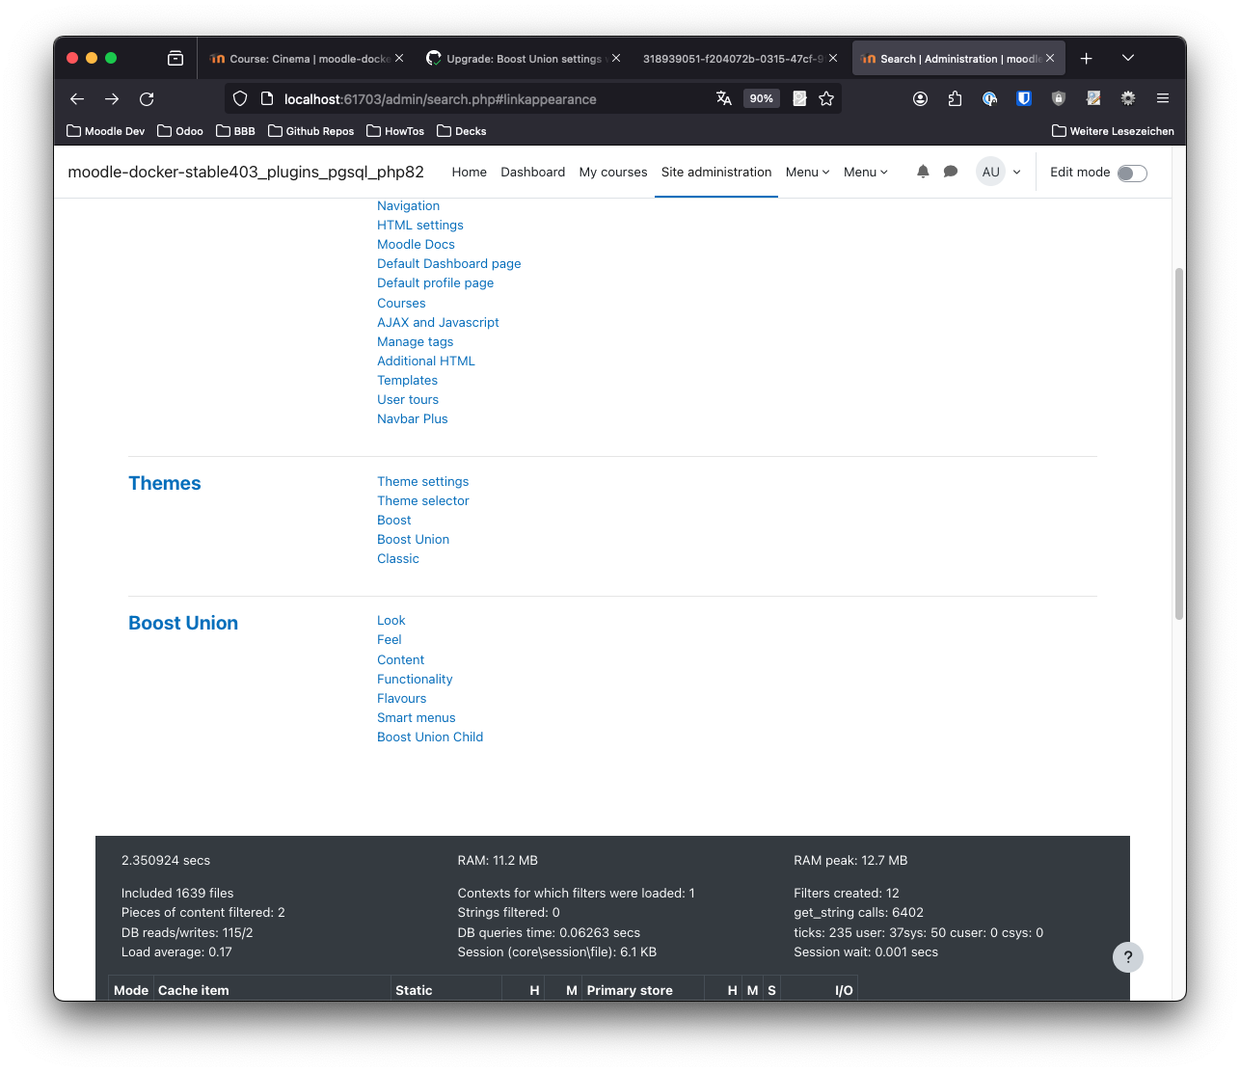Open User tours link
The height and width of the screenshot is (1072, 1240).
[408, 399]
